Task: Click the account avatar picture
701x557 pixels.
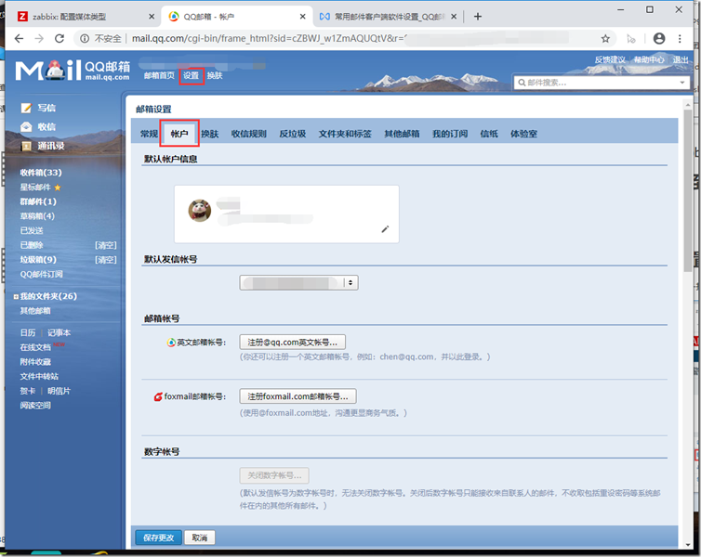Action: pos(199,211)
